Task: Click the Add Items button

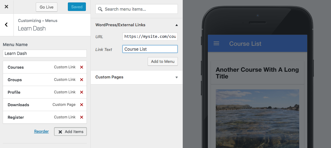Action: click(x=71, y=132)
